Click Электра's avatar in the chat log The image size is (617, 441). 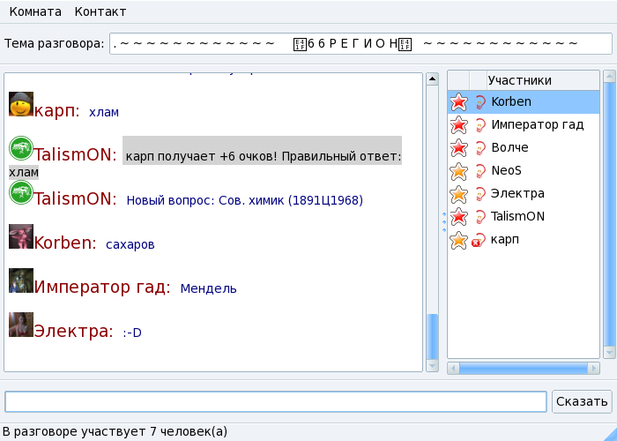(21, 325)
